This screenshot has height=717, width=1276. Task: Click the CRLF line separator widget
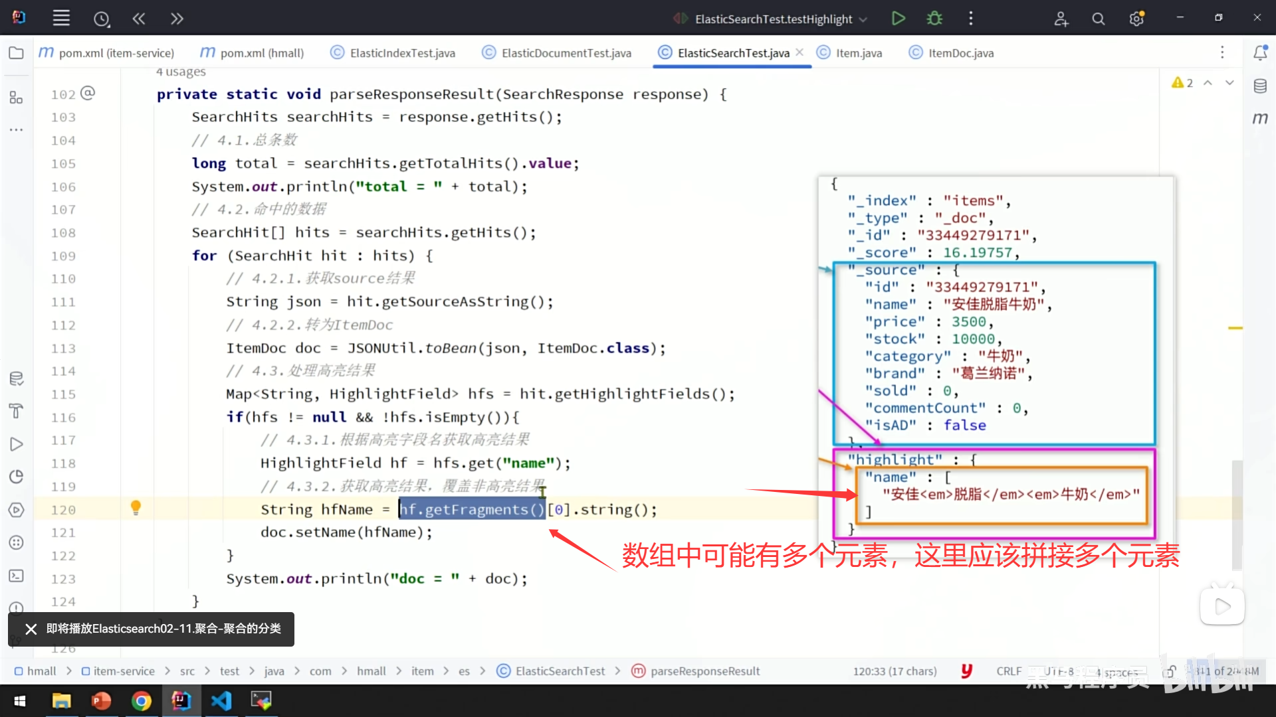(1008, 671)
